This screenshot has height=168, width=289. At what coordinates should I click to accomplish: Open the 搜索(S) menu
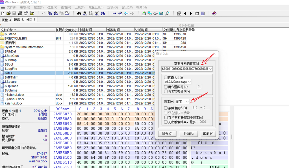click(x=38, y=7)
